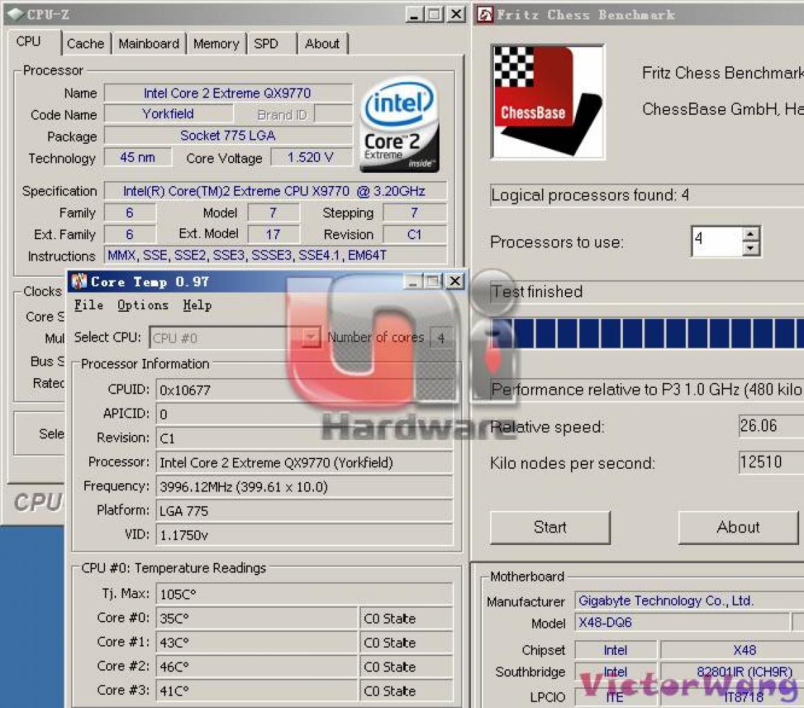The width and height of the screenshot is (804, 708).
Task: Click the Core Temp title bar icon
Action: coord(79,281)
